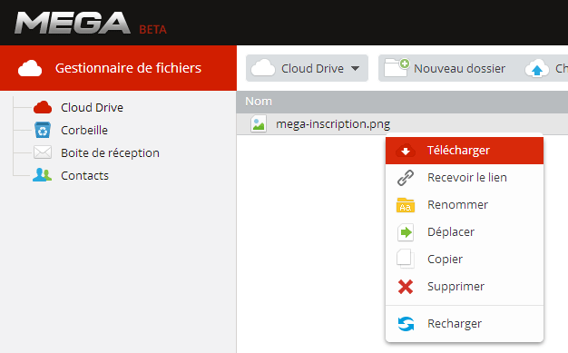
Task: Expand the Cloud Drive dropdown arrow
Action: [x=356, y=68]
